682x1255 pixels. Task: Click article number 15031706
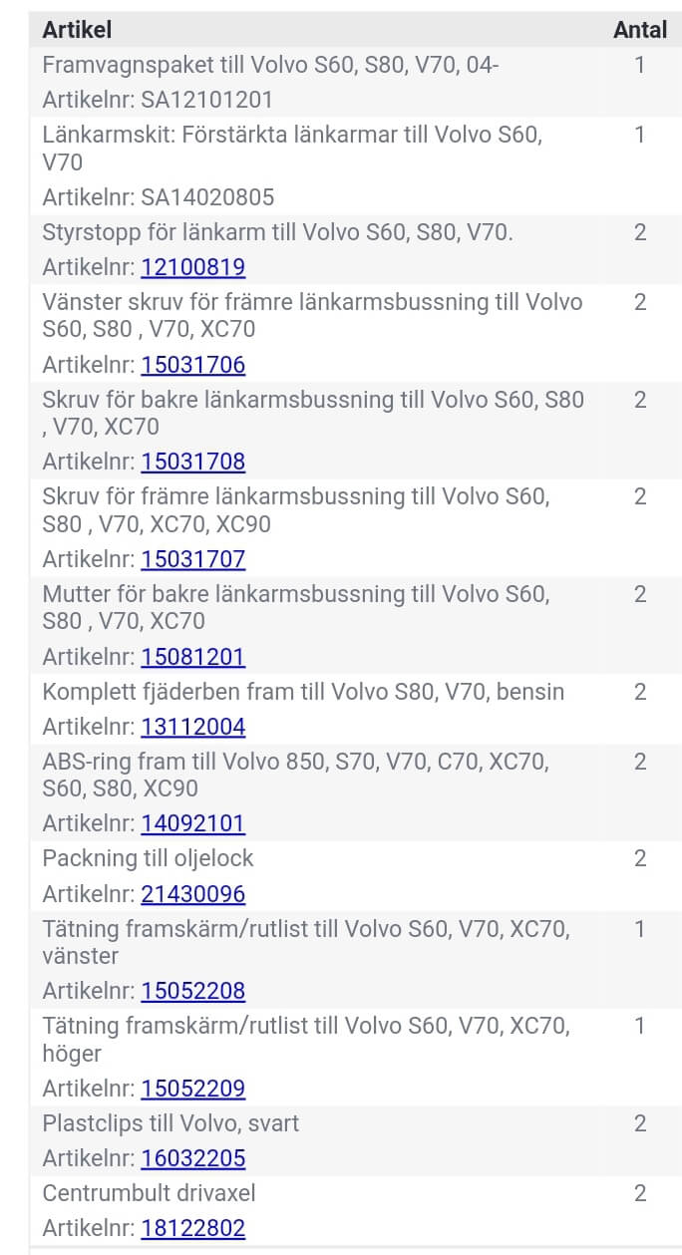coord(192,365)
